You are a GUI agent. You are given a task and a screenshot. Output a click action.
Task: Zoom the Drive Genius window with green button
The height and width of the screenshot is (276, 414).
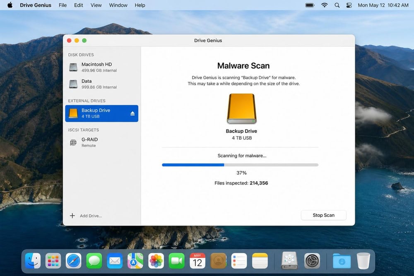tap(84, 41)
